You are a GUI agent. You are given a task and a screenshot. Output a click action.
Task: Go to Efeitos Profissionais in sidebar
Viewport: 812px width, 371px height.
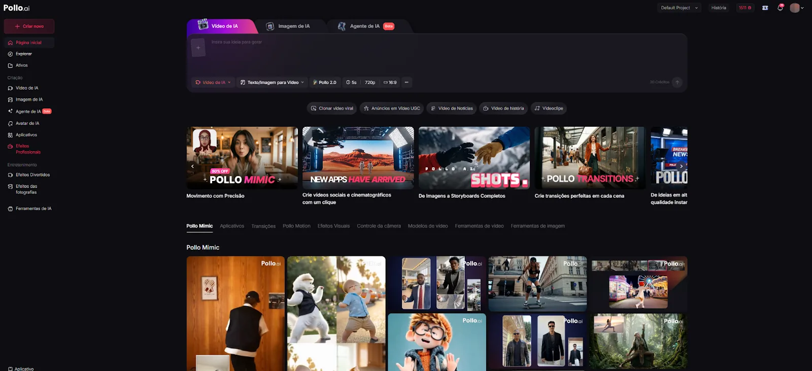tap(27, 149)
